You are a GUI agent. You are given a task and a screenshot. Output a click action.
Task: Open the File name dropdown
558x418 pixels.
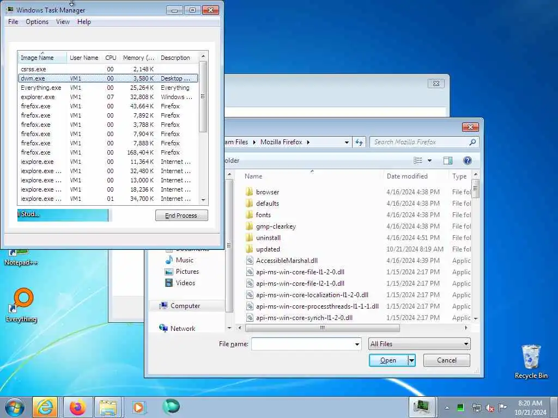pos(357,344)
